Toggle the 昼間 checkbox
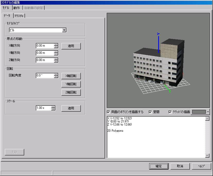Viewport: 213px width, 176px height. click(x=150, y=112)
